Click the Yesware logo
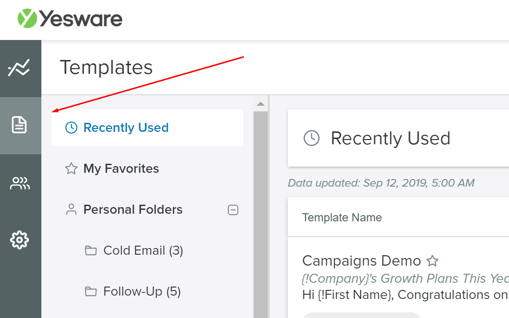The height and width of the screenshot is (318, 509). pos(70,19)
